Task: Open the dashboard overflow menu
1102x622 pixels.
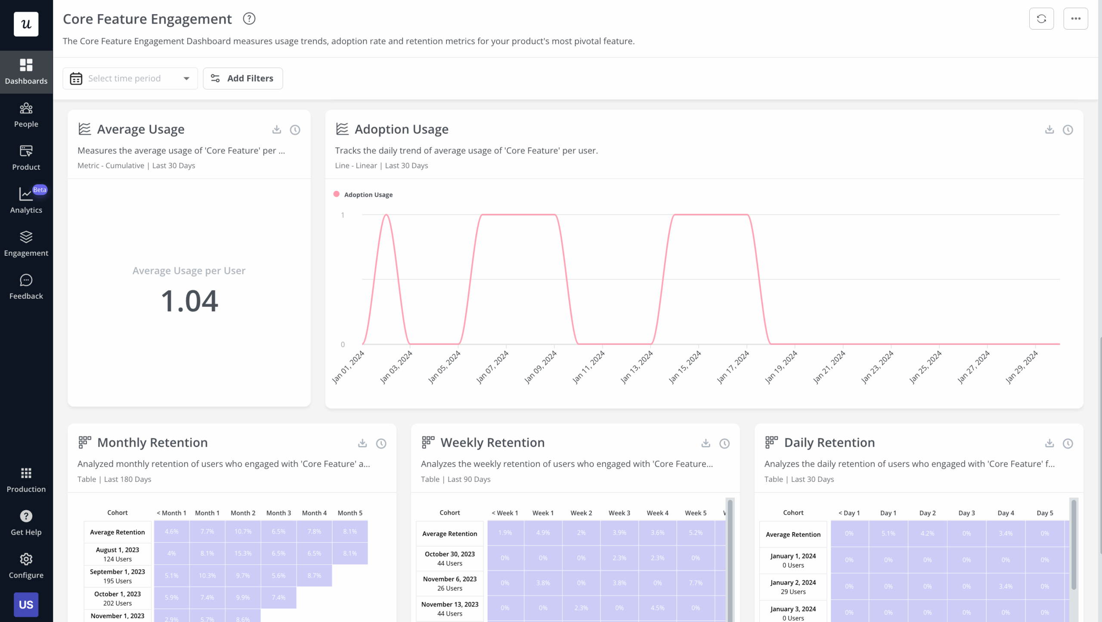Action: coord(1076,18)
